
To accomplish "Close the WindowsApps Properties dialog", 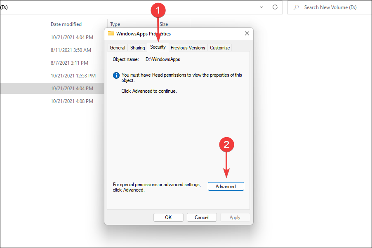I will pos(247,33).
